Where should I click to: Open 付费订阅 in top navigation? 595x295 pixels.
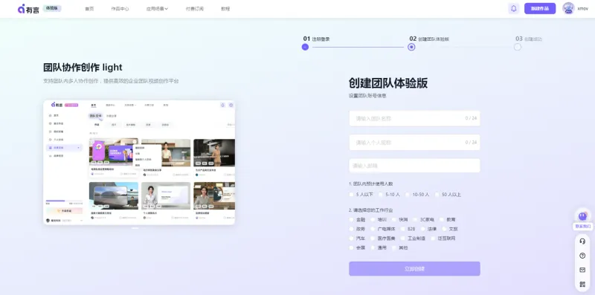[195, 9]
